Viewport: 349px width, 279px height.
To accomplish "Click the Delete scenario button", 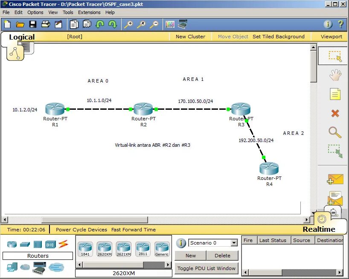I will [x=222, y=256].
